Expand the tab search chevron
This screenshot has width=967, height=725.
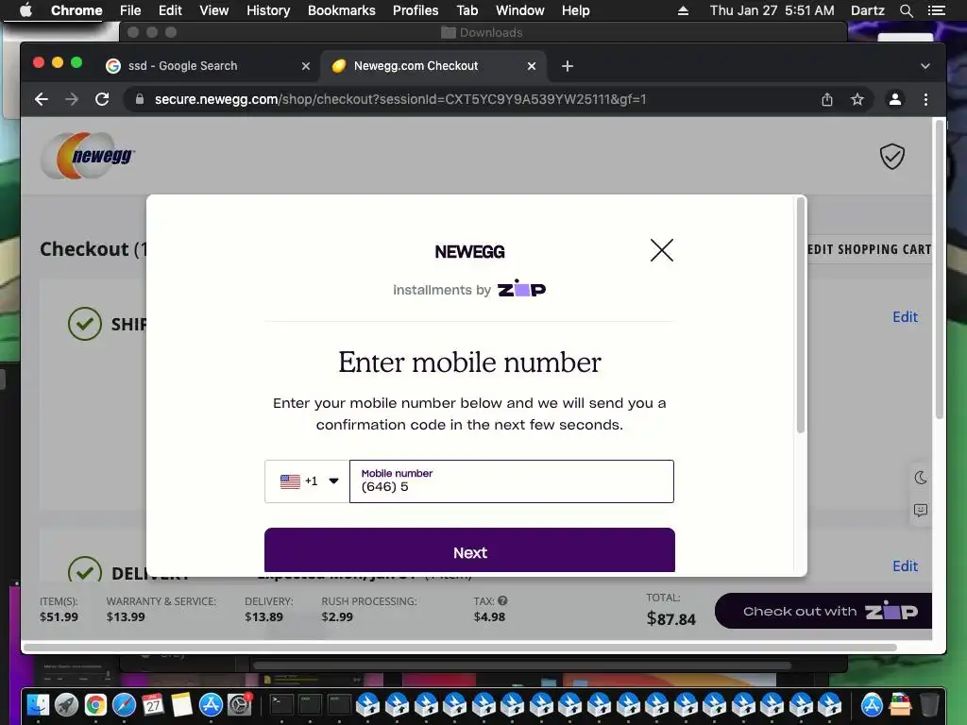coord(925,66)
